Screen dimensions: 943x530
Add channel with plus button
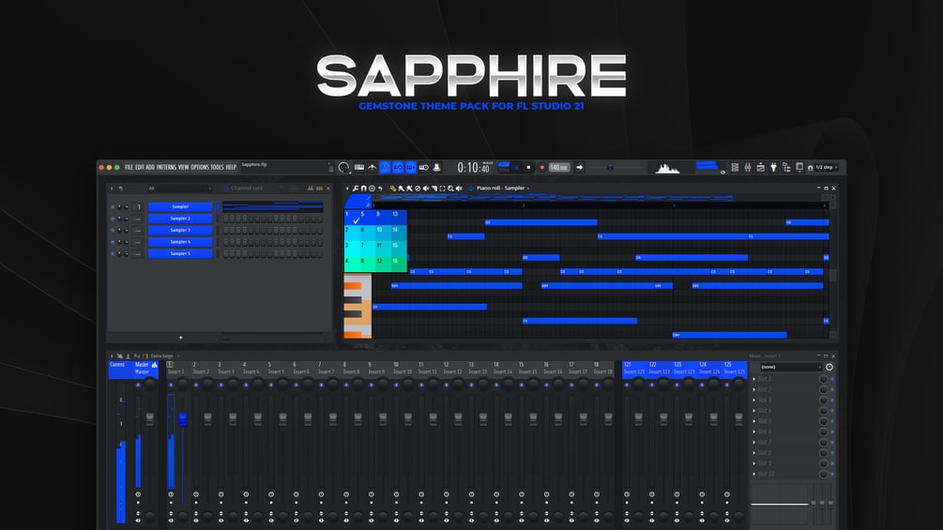click(x=180, y=338)
